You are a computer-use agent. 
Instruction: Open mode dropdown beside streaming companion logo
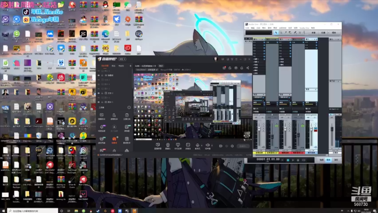pyautogui.click(x=122, y=59)
